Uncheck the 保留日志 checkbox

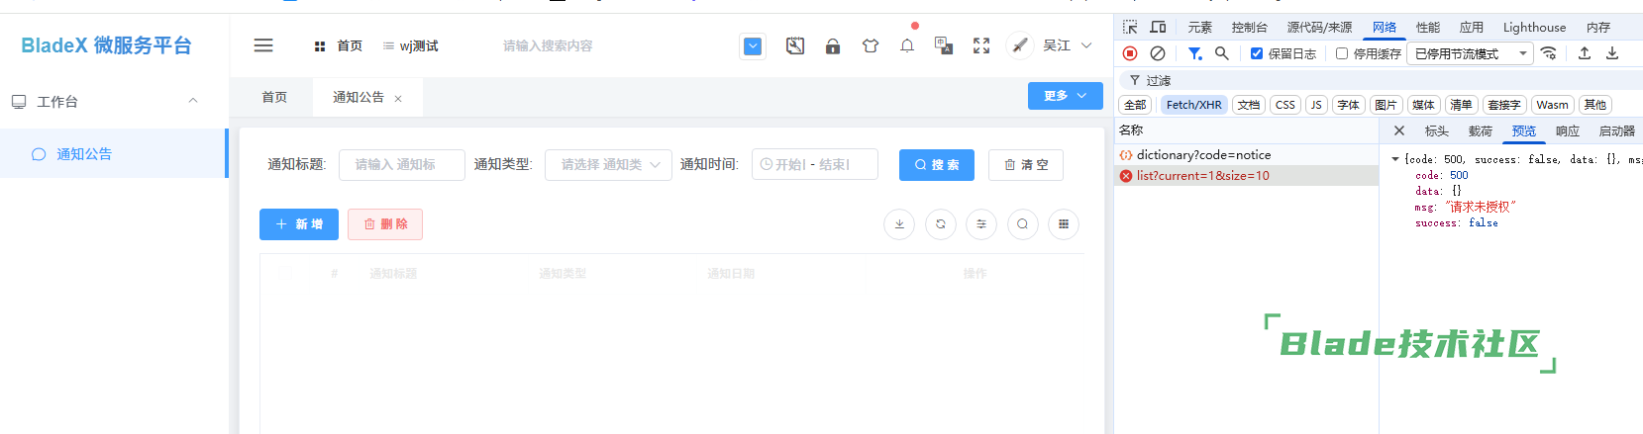click(x=1257, y=53)
